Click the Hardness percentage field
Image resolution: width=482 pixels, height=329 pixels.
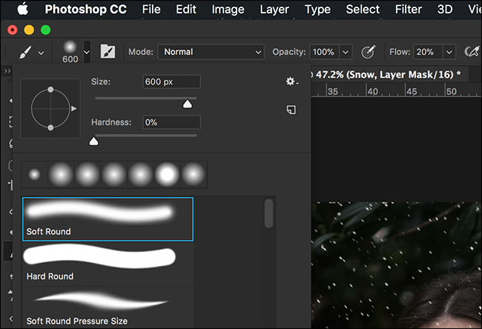tap(171, 122)
